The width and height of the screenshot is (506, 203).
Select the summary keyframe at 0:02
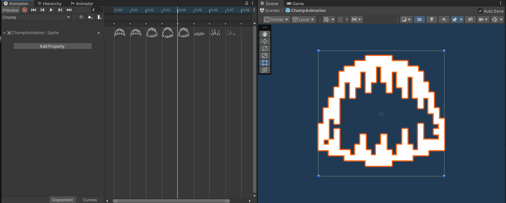tap(146, 24)
